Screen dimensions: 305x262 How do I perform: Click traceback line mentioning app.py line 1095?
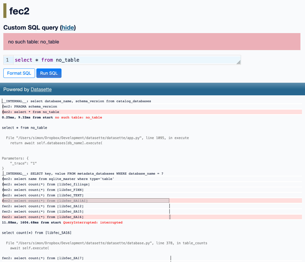97,138
